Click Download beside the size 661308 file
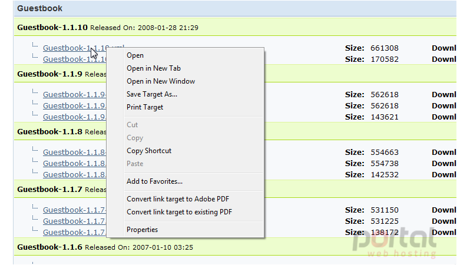This screenshot has height=265, width=457. pyautogui.click(x=444, y=48)
